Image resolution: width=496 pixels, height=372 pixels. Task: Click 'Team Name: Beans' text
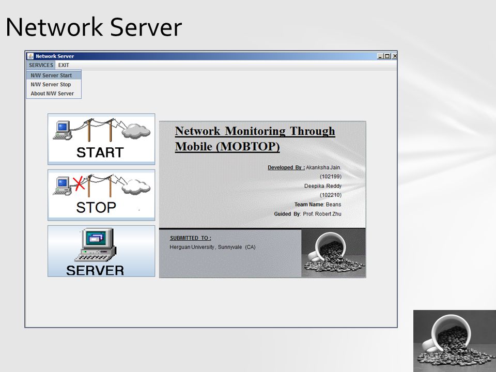[x=318, y=205]
